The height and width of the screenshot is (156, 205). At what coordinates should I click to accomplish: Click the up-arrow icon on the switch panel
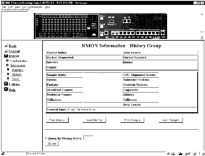pyautogui.click(x=93, y=35)
